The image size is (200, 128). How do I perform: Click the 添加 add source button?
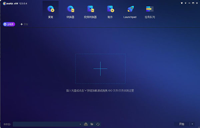24,24
